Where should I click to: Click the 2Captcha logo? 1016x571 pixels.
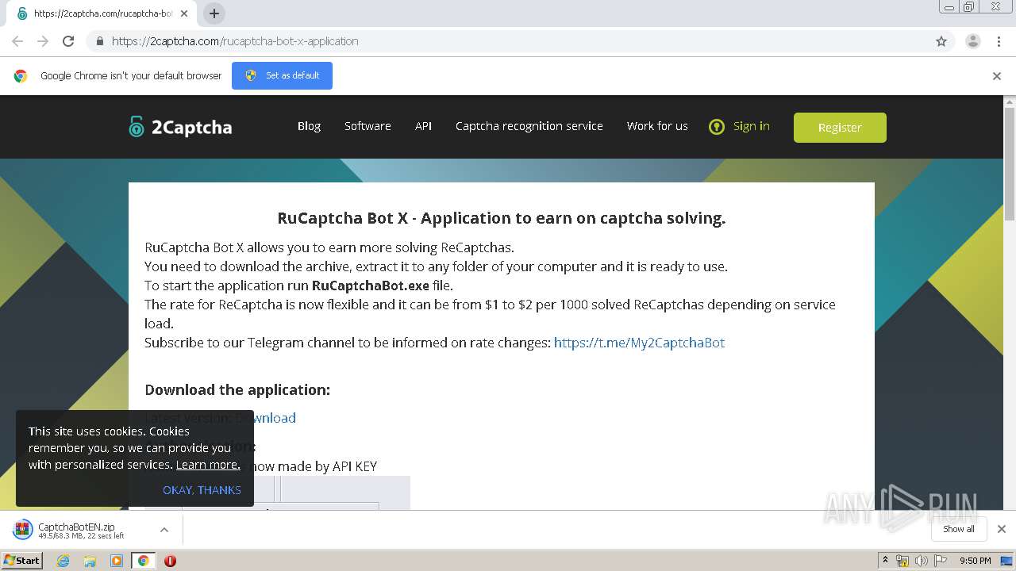pos(180,127)
